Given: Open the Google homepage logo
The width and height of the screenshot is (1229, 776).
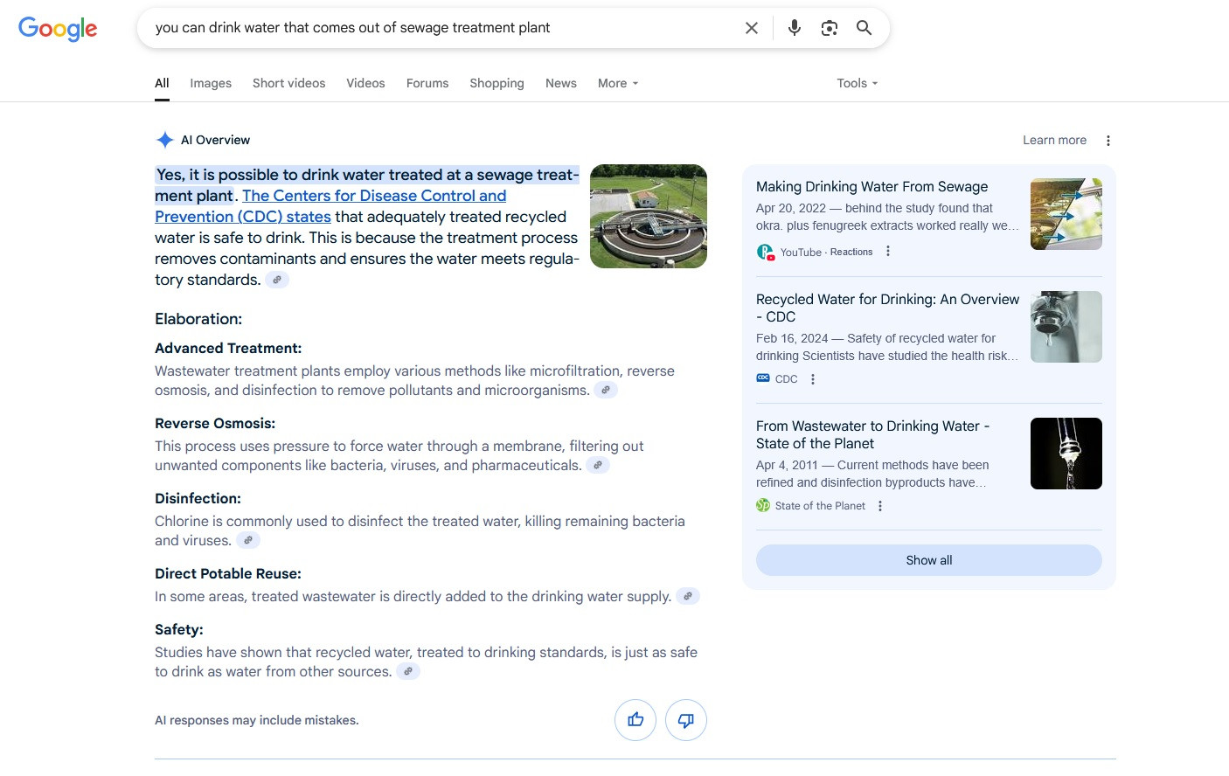Looking at the screenshot, I should pos(58,28).
